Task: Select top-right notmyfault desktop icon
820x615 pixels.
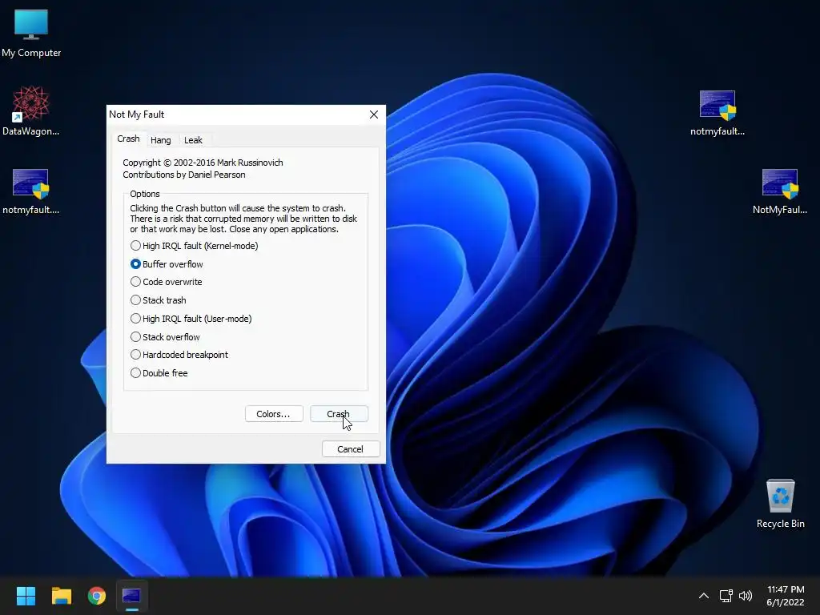Action: [717, 112]
